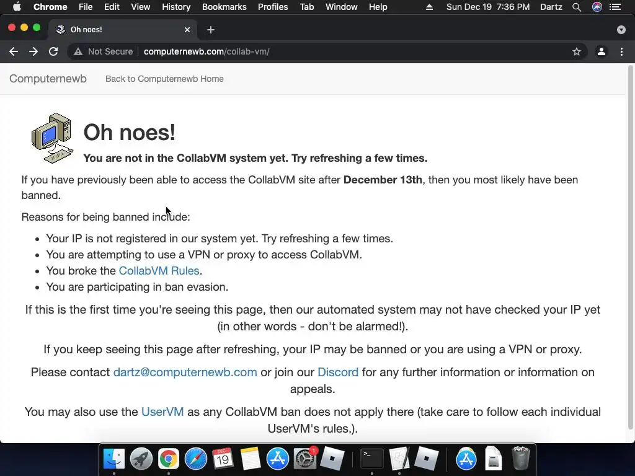Image resolution: width=635 pixels, height=476 pixels.
Task: Open Chrome's three-dot menu
Action: tap(621, 51)
